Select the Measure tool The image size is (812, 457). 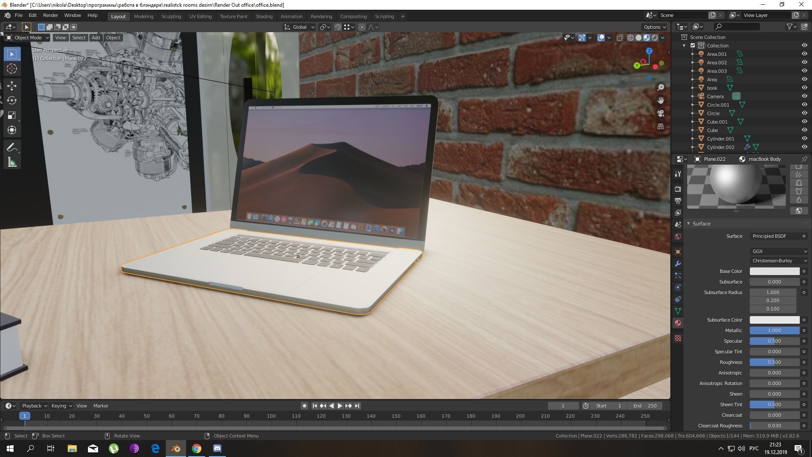[x=12, y=162]
